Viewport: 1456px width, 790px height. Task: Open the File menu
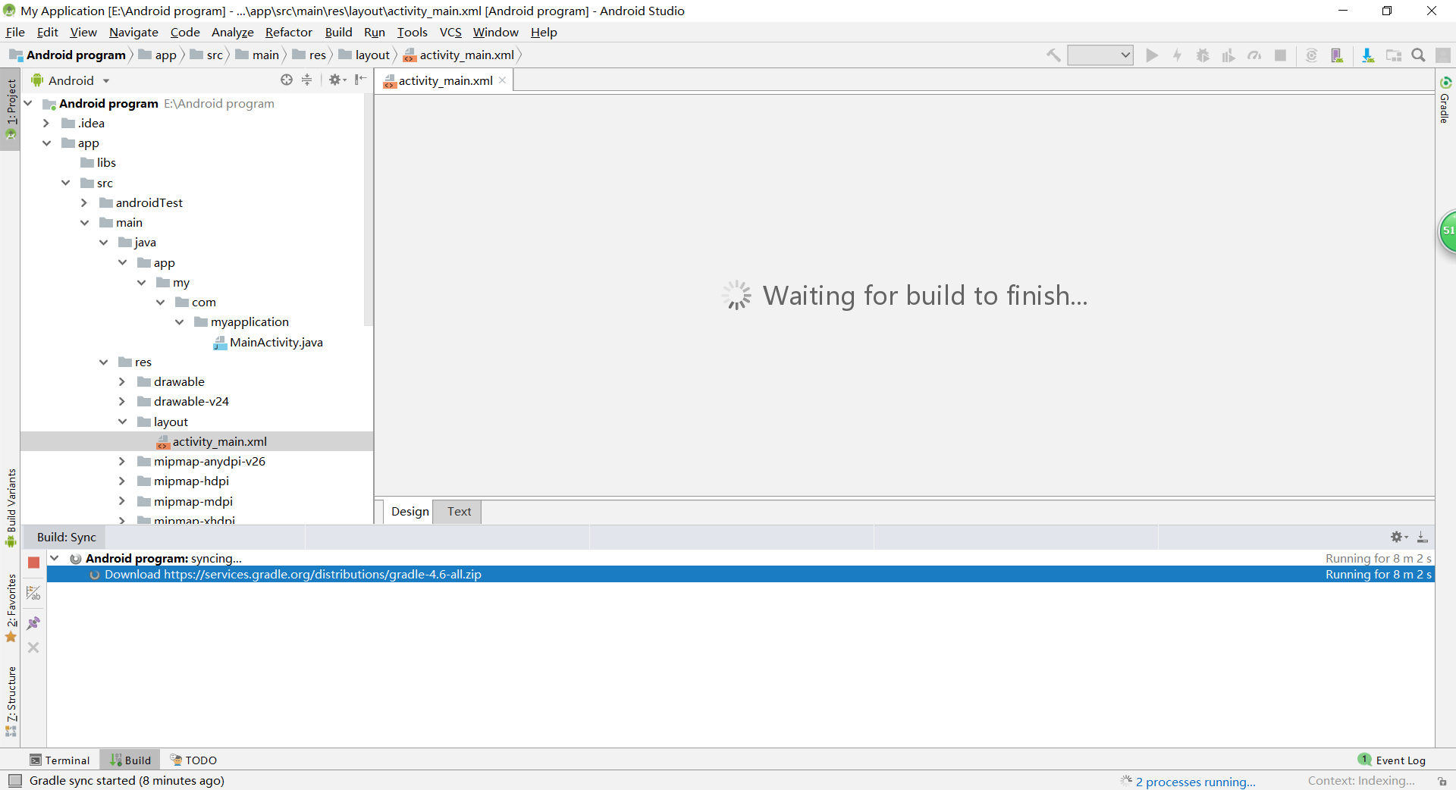pyautogui.click(x=15, y=32)
